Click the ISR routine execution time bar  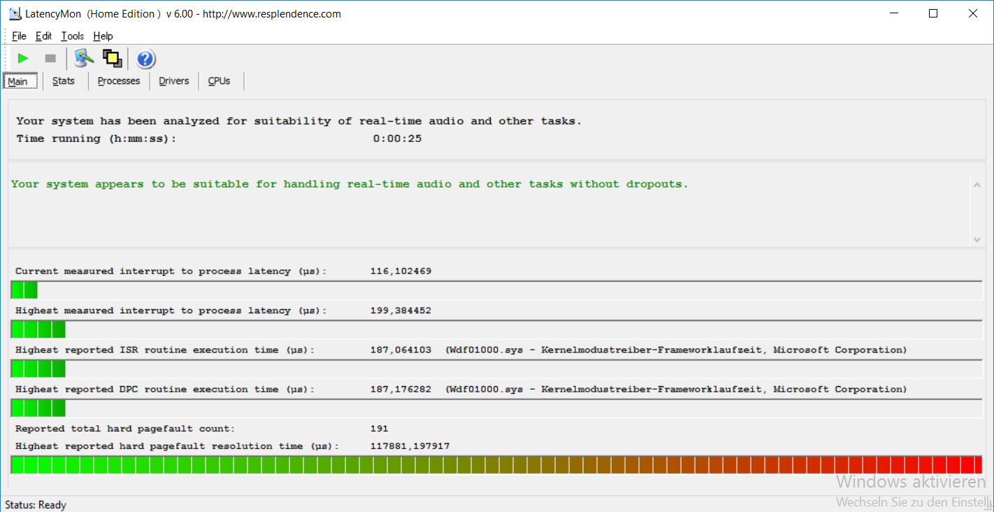[496, 369]
